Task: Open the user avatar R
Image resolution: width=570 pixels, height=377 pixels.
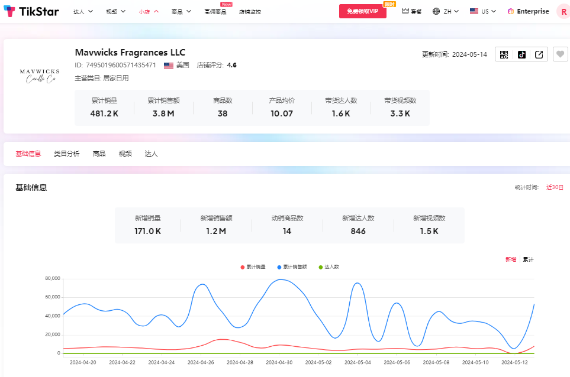Action: coord(563,12)
